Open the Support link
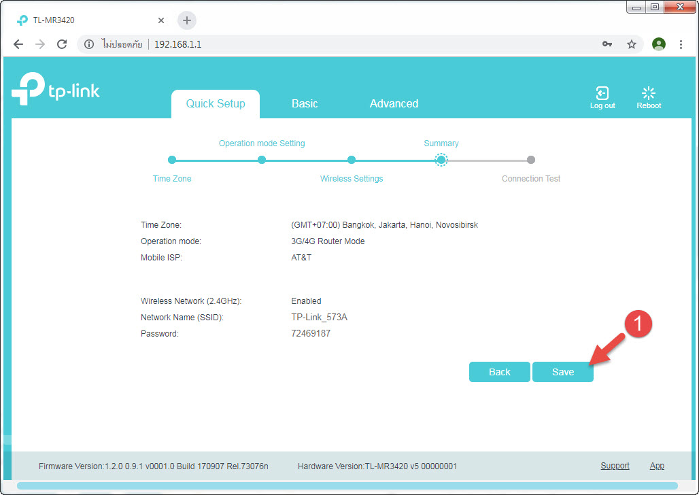 pyautogui.click(x=615, y=466)
